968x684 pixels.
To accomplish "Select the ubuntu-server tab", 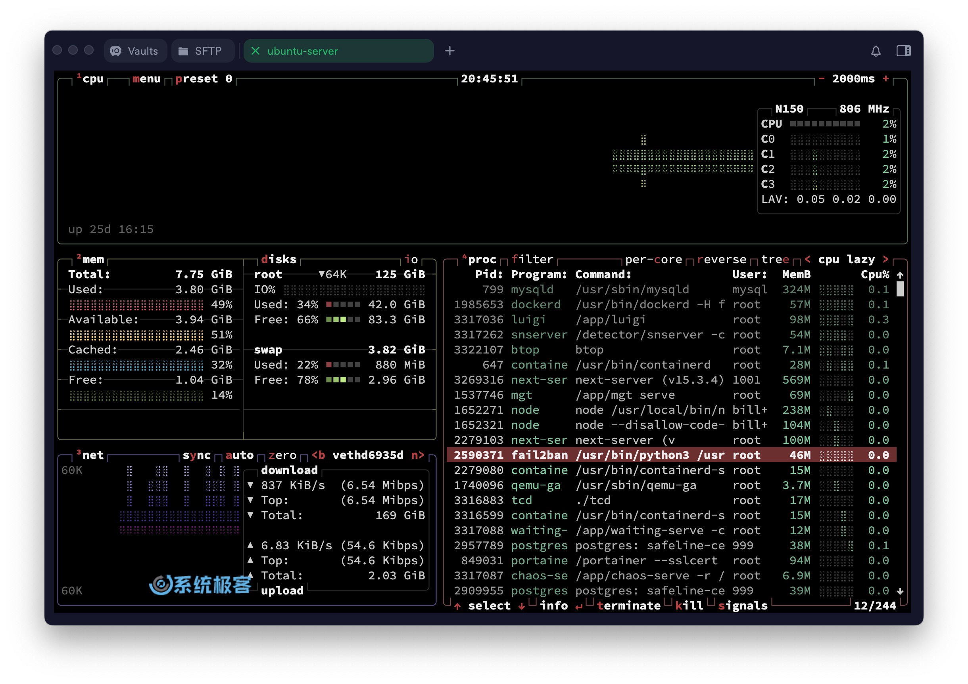I will click(x=338, y=51).
